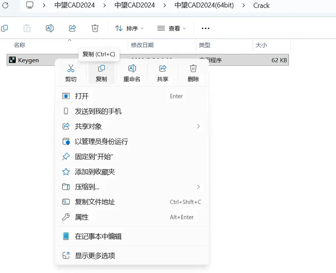
Task: Open the 查看 view dropdown
Action: point(171,28)
